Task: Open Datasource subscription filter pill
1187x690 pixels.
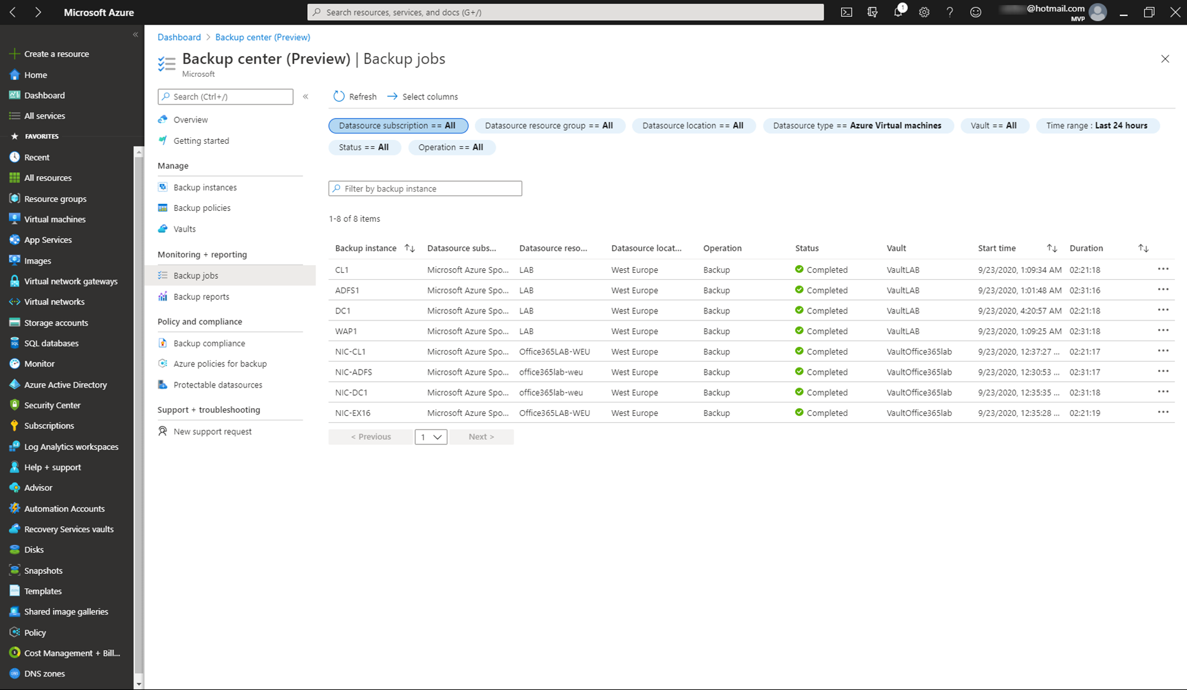Action: coord(398,126)
